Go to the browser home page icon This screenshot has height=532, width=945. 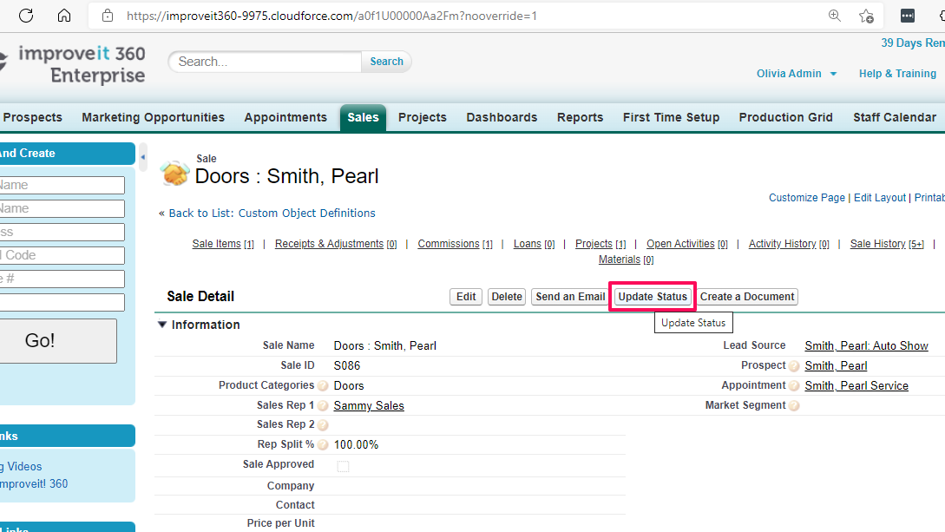tap(64, 16)
